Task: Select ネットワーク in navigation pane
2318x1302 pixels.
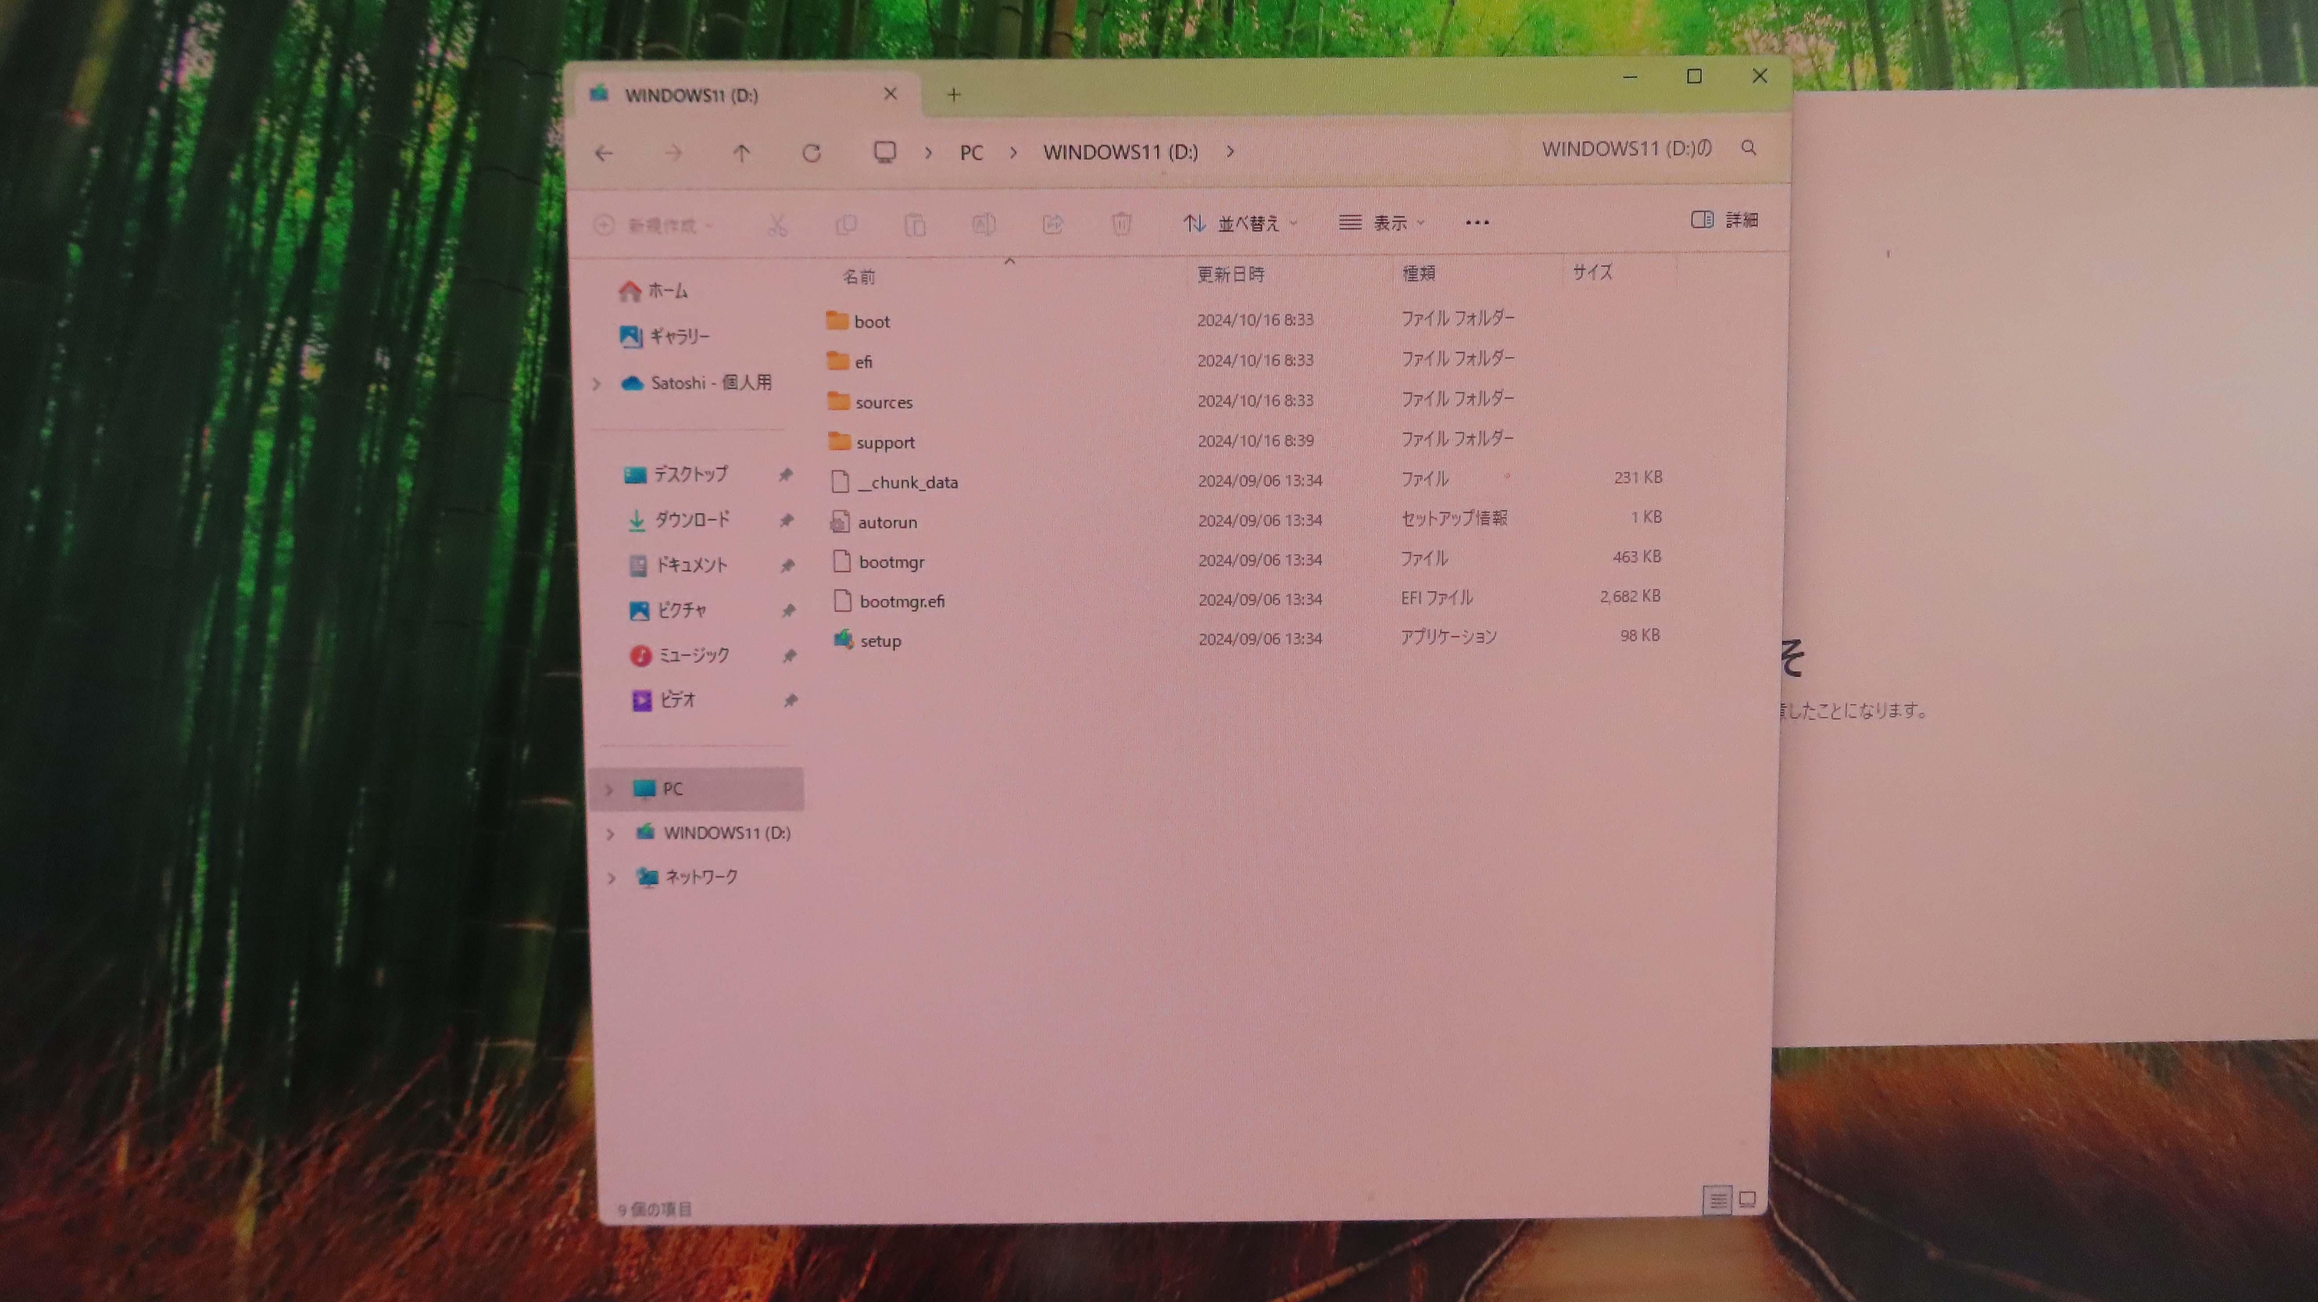Action: coord(687,877)
